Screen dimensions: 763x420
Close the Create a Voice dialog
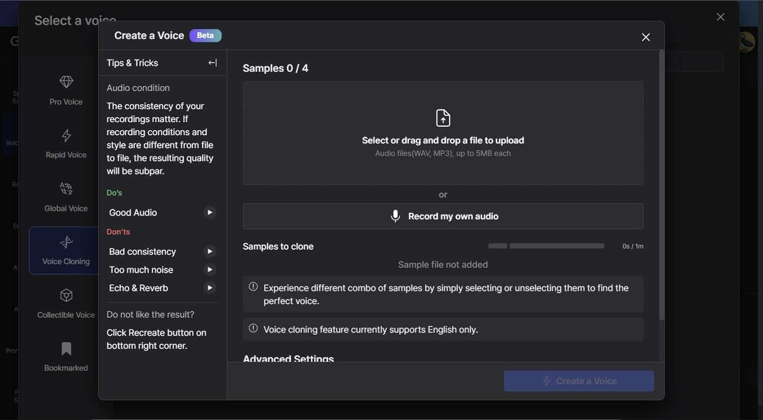(x=646, y=37)
